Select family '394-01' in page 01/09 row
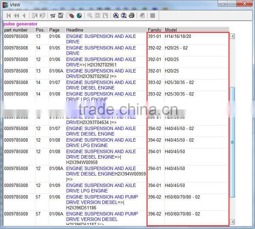Viewport: 255px width, 229px height. pyautogui.click(x=154, y=185)
